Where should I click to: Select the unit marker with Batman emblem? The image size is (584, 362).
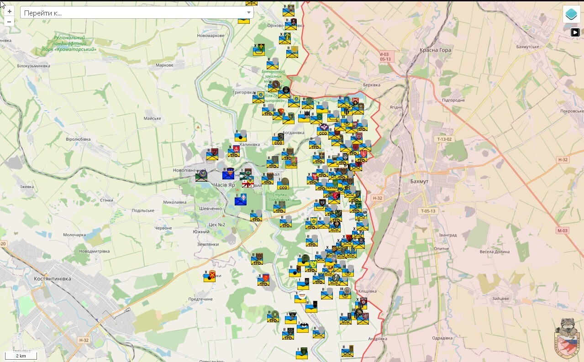[x=302, y=328]
